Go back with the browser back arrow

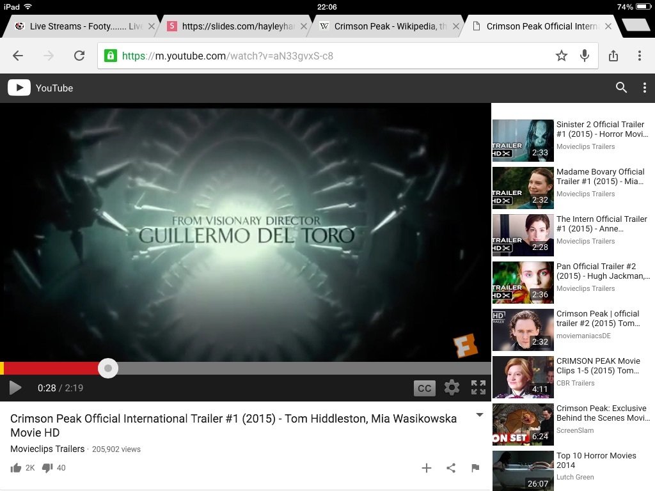coord(17,56)
